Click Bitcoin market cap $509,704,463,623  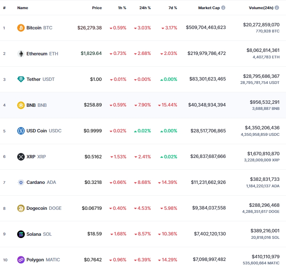point(206,27)
